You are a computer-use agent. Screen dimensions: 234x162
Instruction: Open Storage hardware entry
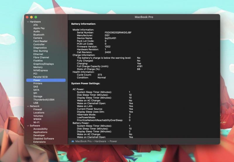pyautogui.click(x=38, y=97)
